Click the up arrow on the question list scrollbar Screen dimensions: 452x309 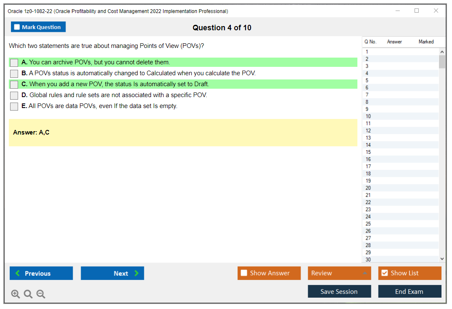coord(442,51)
